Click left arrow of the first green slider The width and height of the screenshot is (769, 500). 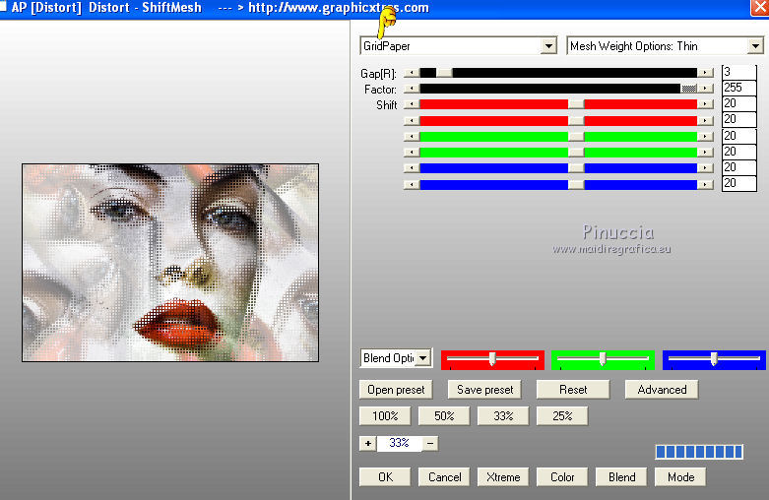point(412,136)
